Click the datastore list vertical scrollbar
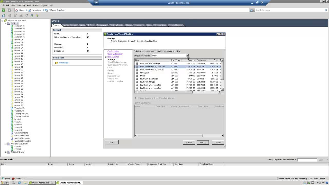329x185 pixels. coord(222,71)
